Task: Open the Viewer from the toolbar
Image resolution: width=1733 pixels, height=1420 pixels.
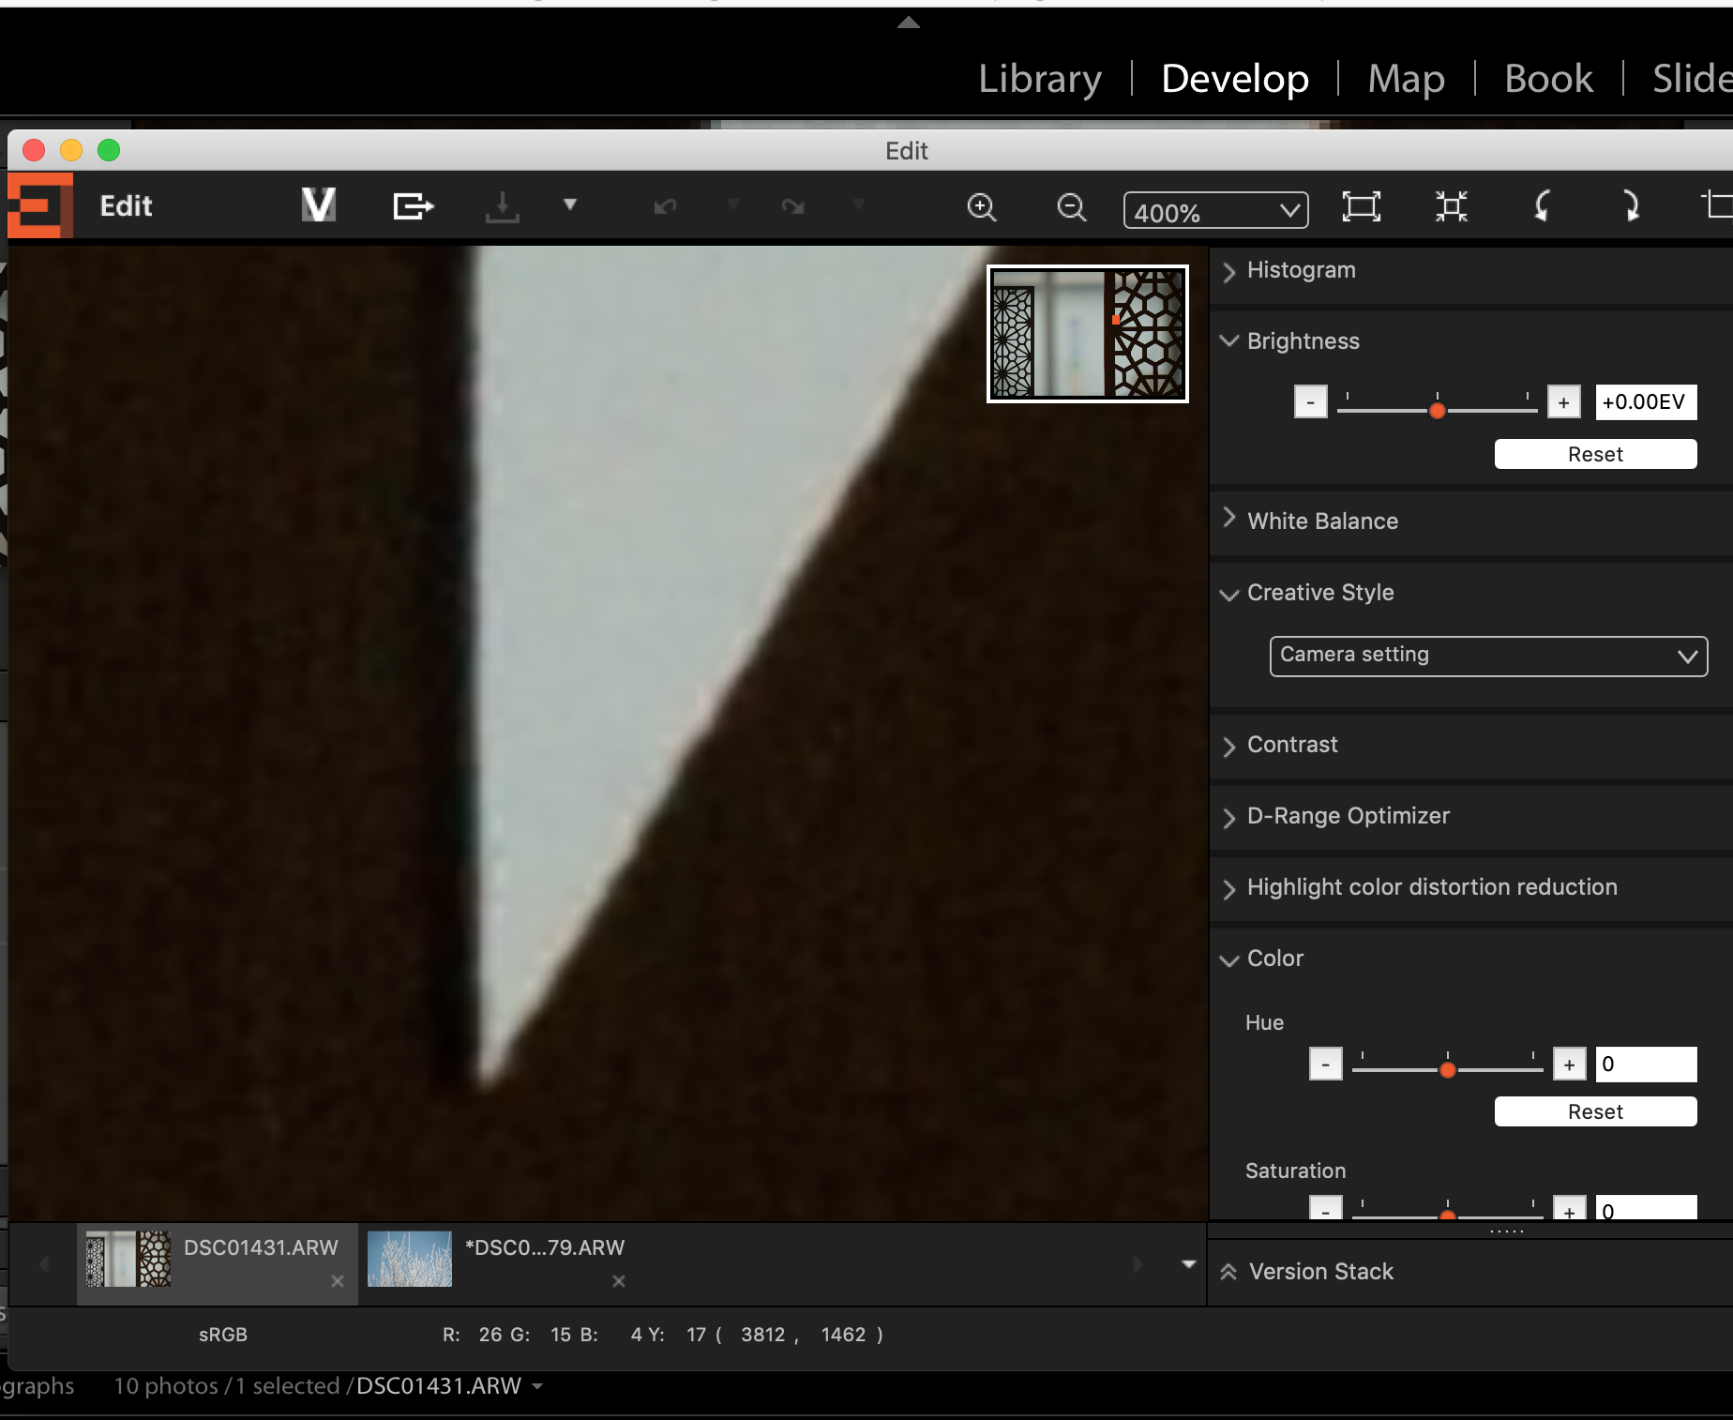Action: 318,205
